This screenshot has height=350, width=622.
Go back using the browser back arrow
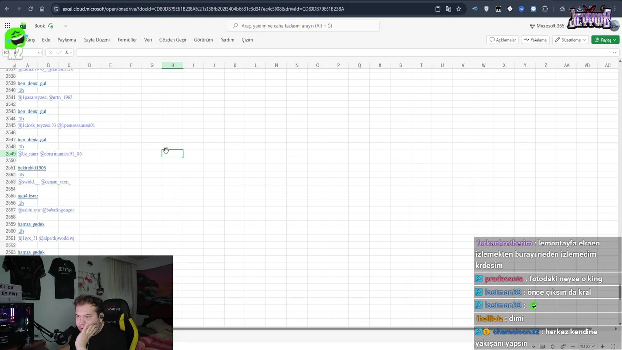[7, 9]
